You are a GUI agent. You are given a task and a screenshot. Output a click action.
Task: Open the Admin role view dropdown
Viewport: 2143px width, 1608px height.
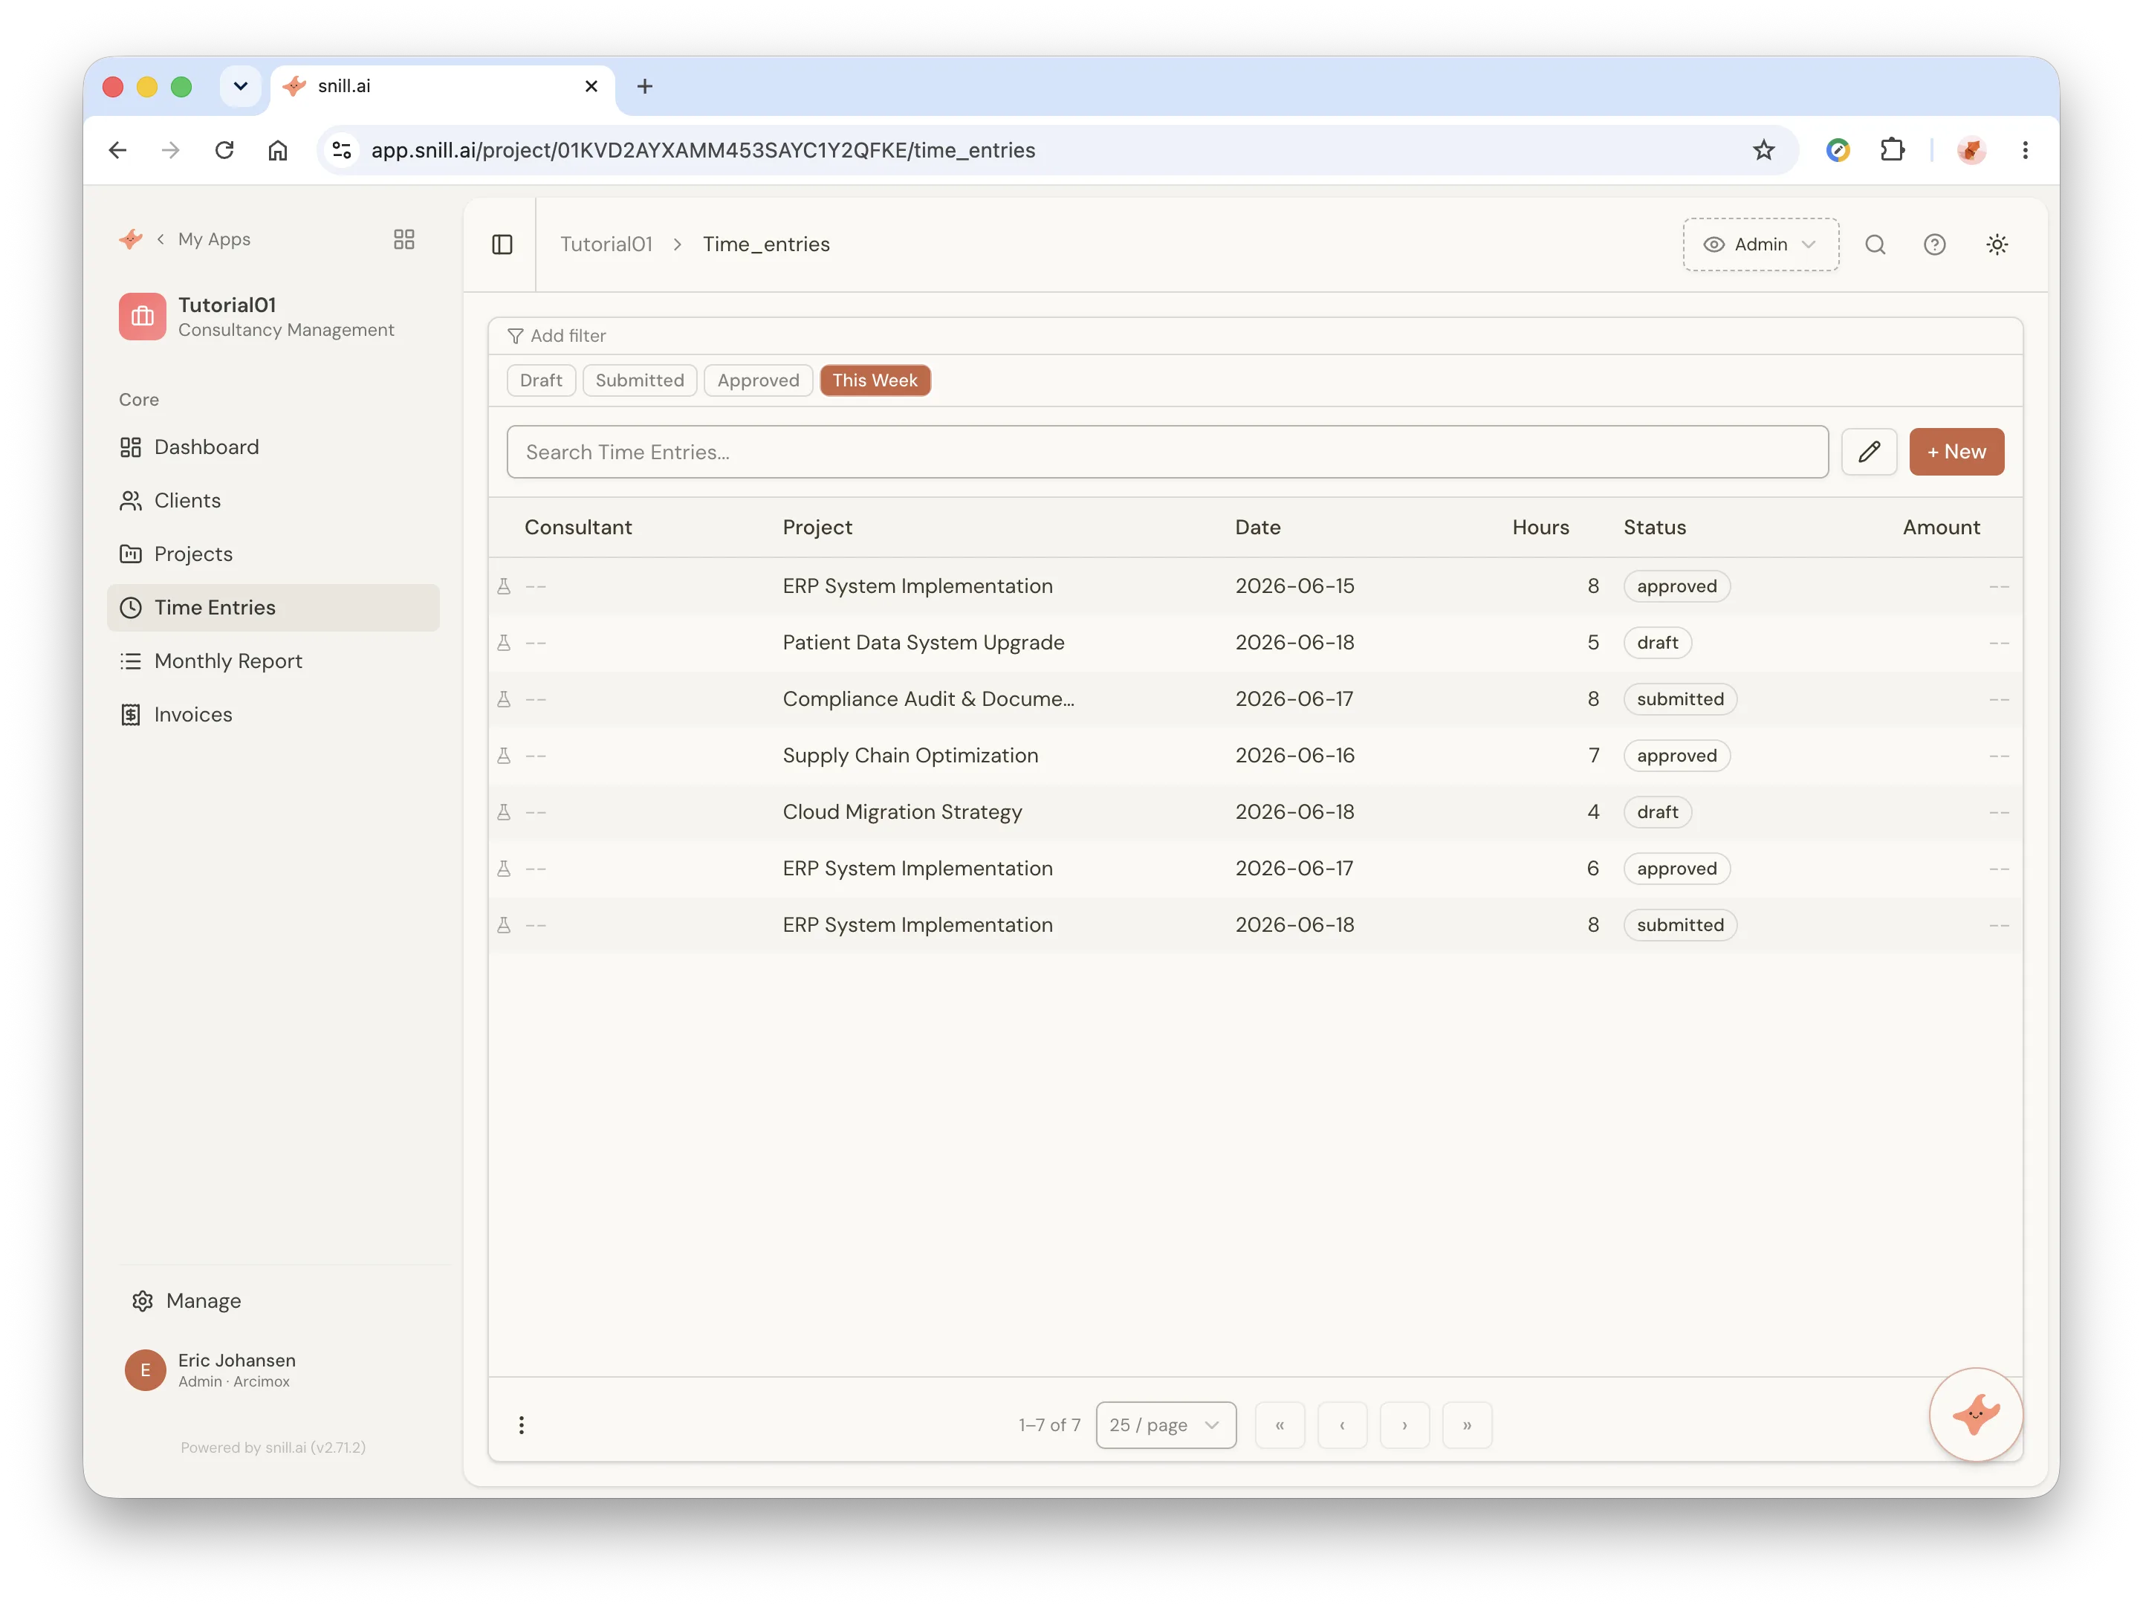pyautogui.click(x=1760, y=244)
